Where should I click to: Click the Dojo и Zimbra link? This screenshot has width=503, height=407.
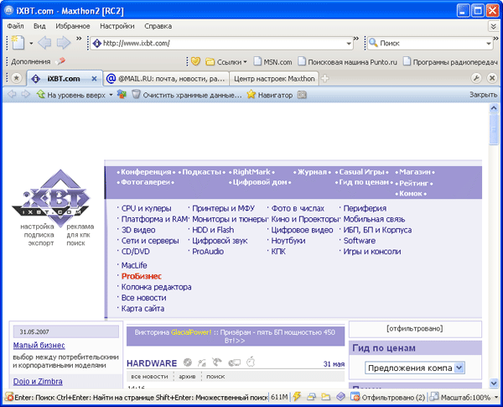point(38,381)
